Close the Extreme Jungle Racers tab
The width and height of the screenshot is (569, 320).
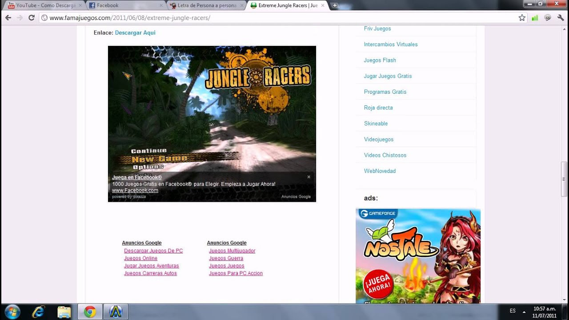(x=323, y=5)
